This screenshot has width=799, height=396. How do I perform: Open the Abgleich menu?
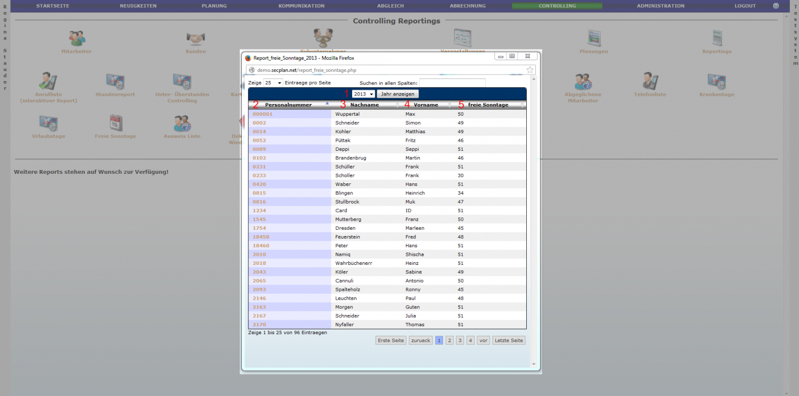pyautogui.click(x=390, y=6)
